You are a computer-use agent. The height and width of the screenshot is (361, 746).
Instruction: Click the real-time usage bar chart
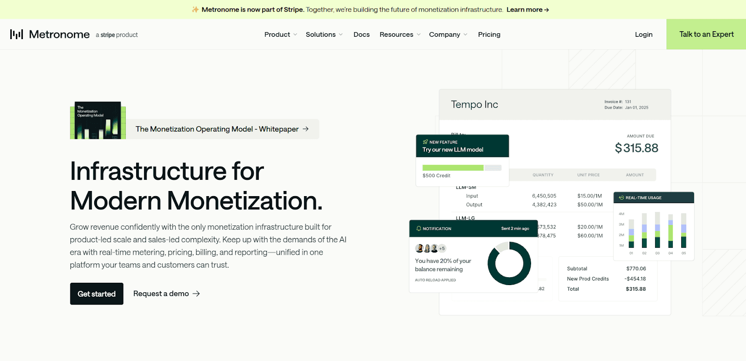[653, 232]
